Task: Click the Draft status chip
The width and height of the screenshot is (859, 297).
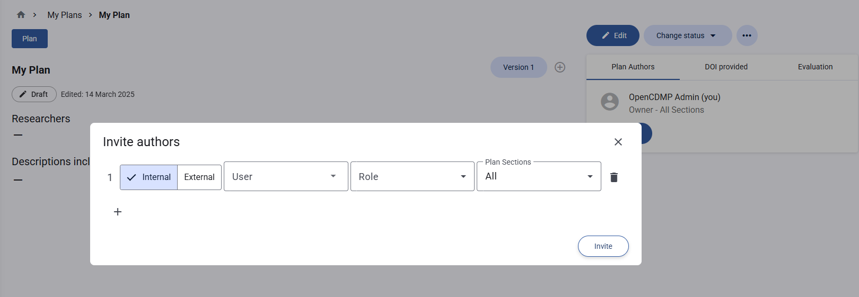Action: [34, 94]
